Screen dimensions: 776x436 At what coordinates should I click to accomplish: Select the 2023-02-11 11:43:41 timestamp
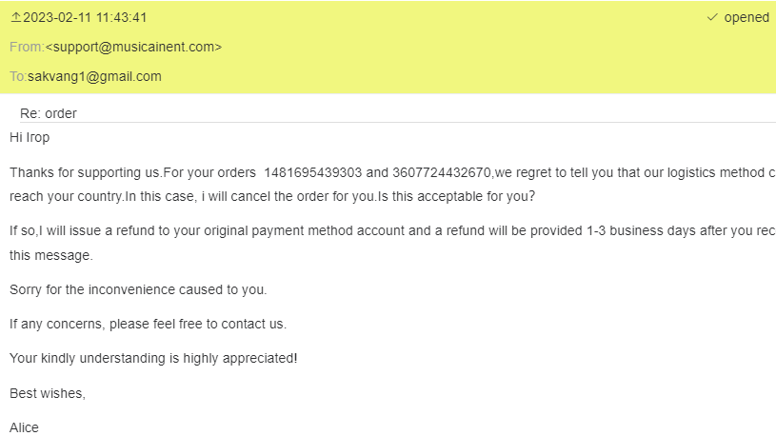[86, 18]
